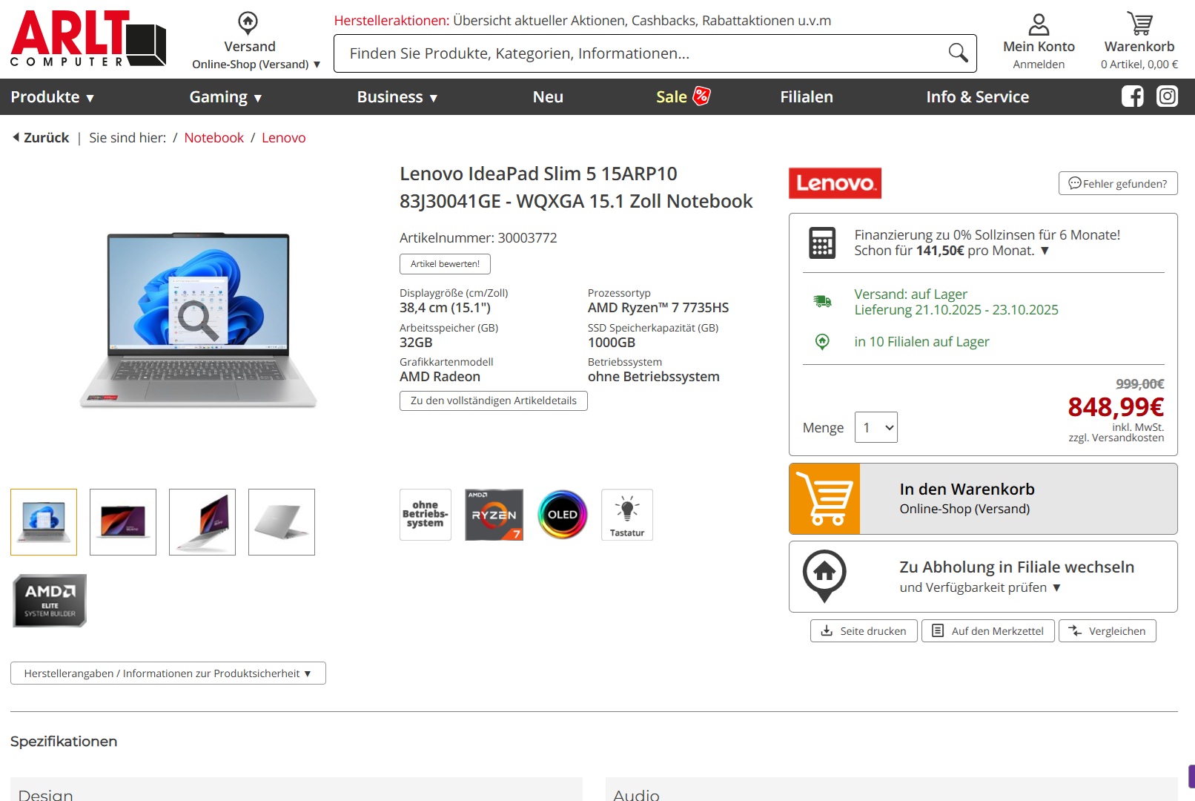Click 'Seite drucken' button
1195x801 pixels.
[x=864, y=631]
